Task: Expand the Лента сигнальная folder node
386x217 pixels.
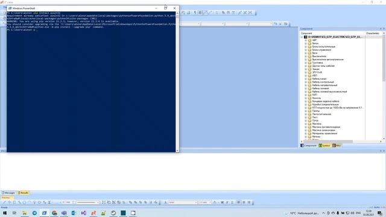Action: (306, 114)
